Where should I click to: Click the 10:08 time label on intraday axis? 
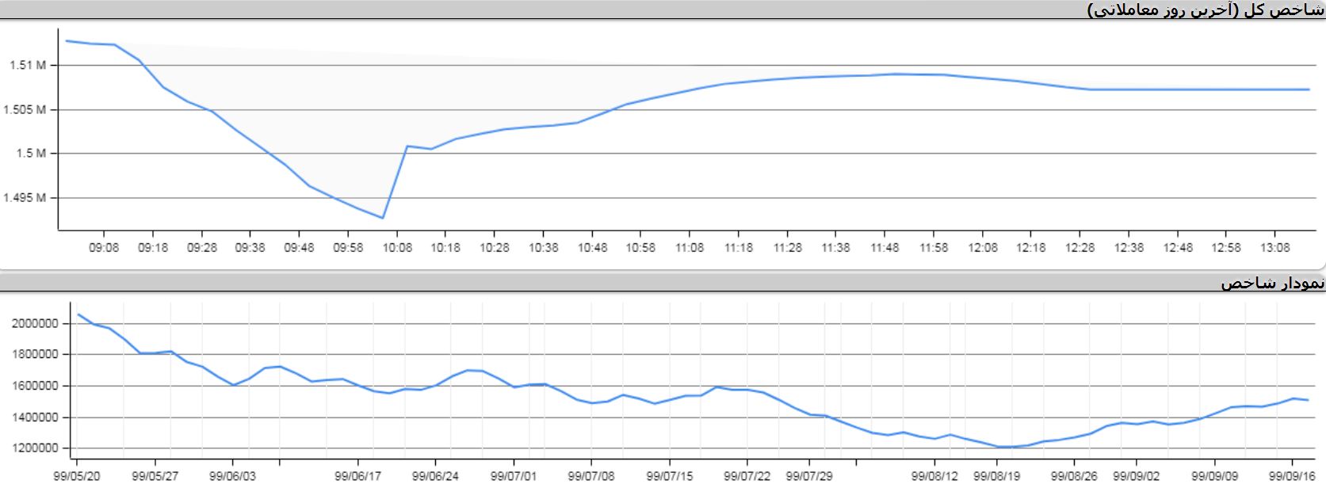397,248
